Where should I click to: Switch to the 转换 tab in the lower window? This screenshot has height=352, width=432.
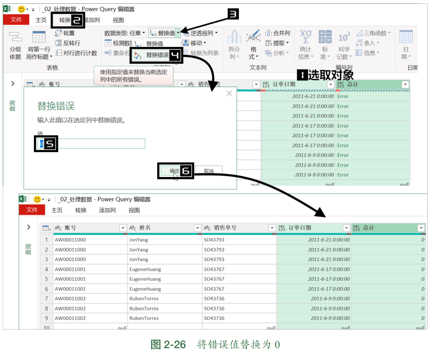tap(81, 210)
